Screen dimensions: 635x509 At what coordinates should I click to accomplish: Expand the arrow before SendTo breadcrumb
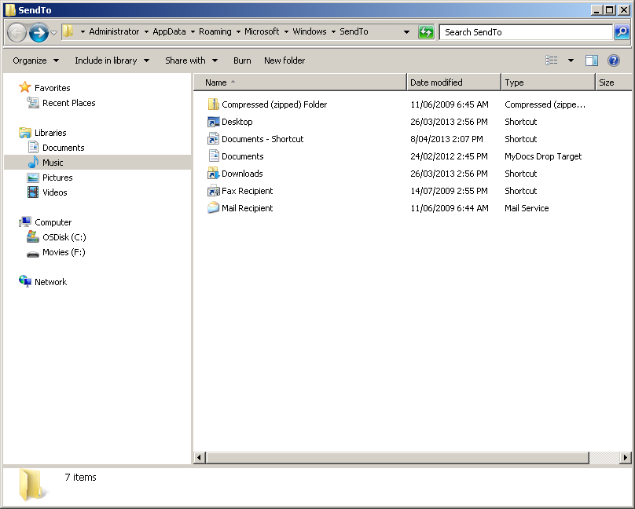point(333,31)
